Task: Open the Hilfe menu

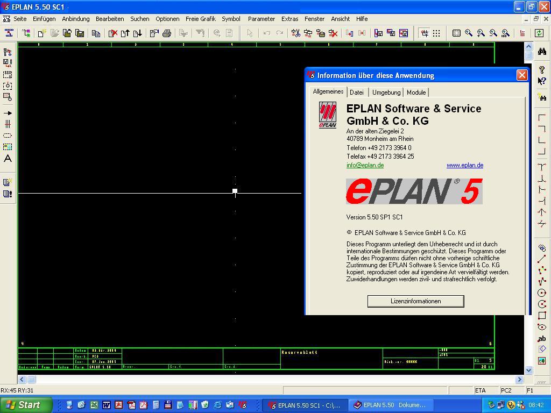Action: pyautogui.click(x=362, y=19)
